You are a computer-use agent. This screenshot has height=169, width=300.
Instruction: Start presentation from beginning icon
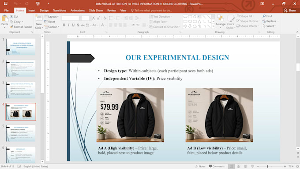(37, 4)
